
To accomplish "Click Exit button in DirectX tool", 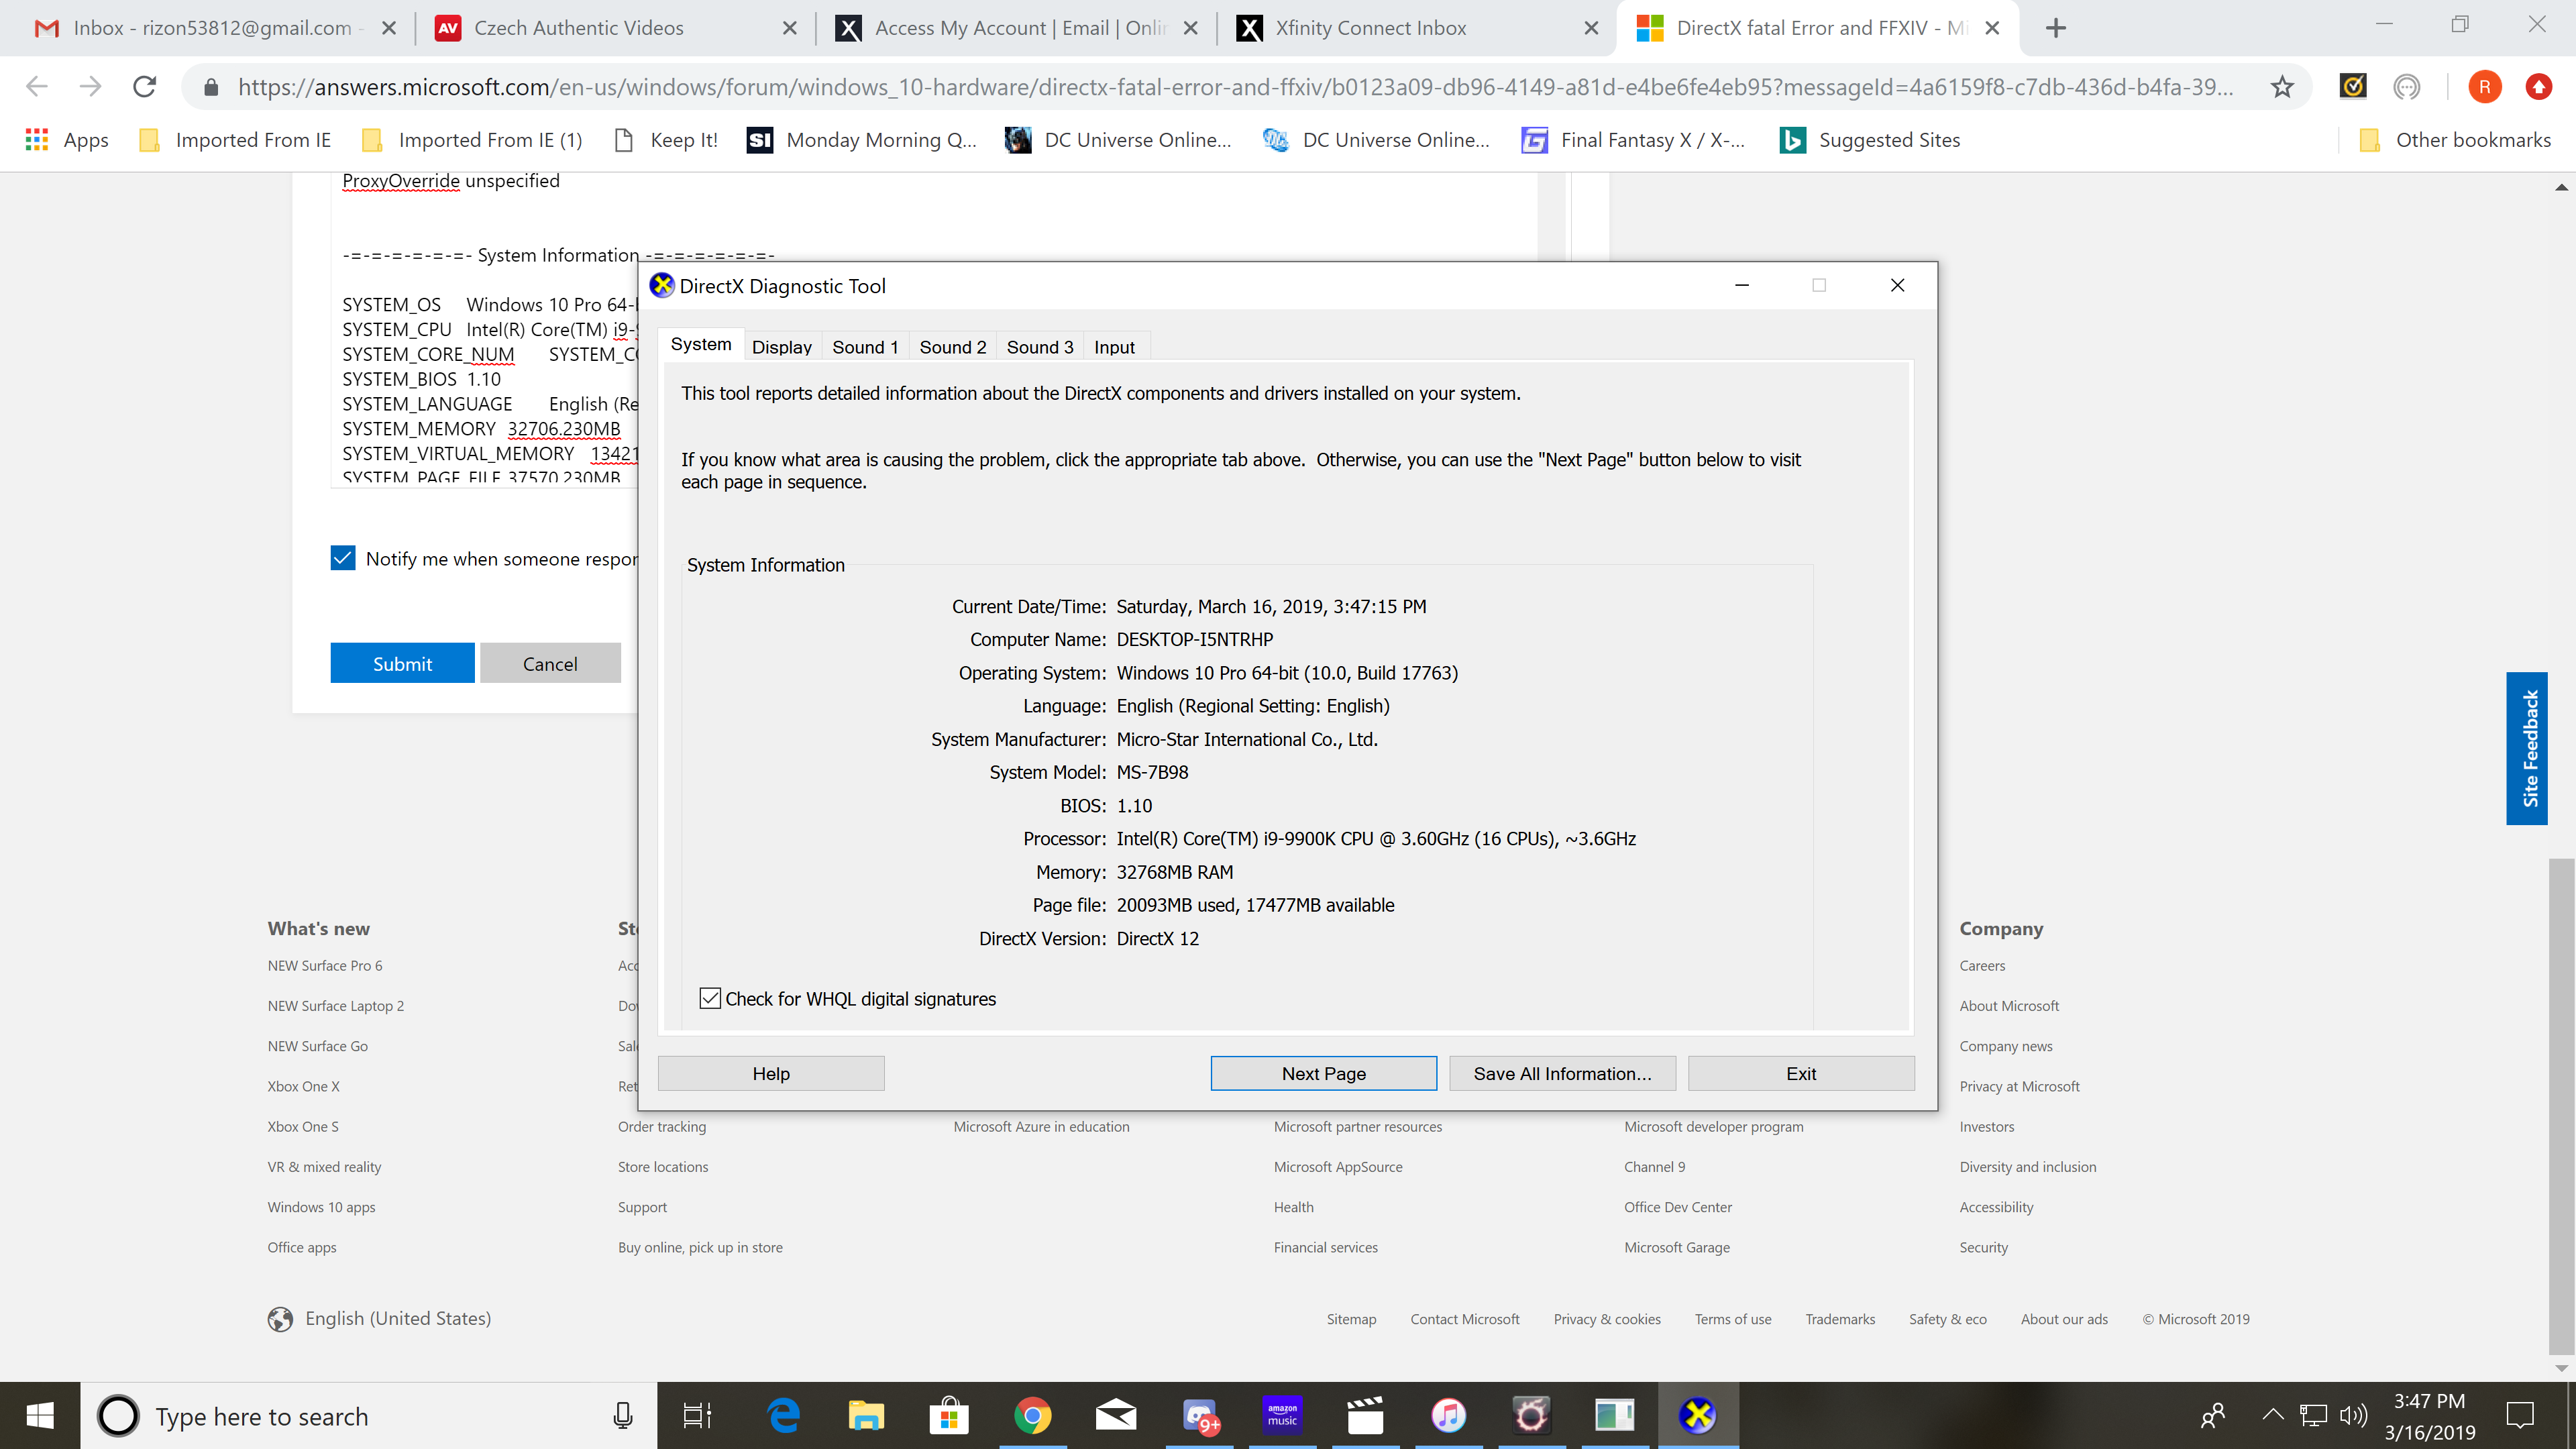I will [1801, 1073].
